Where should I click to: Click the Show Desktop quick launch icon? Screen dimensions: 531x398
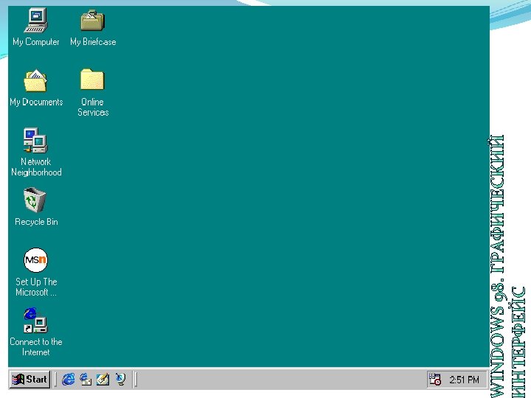coord(103,379)
